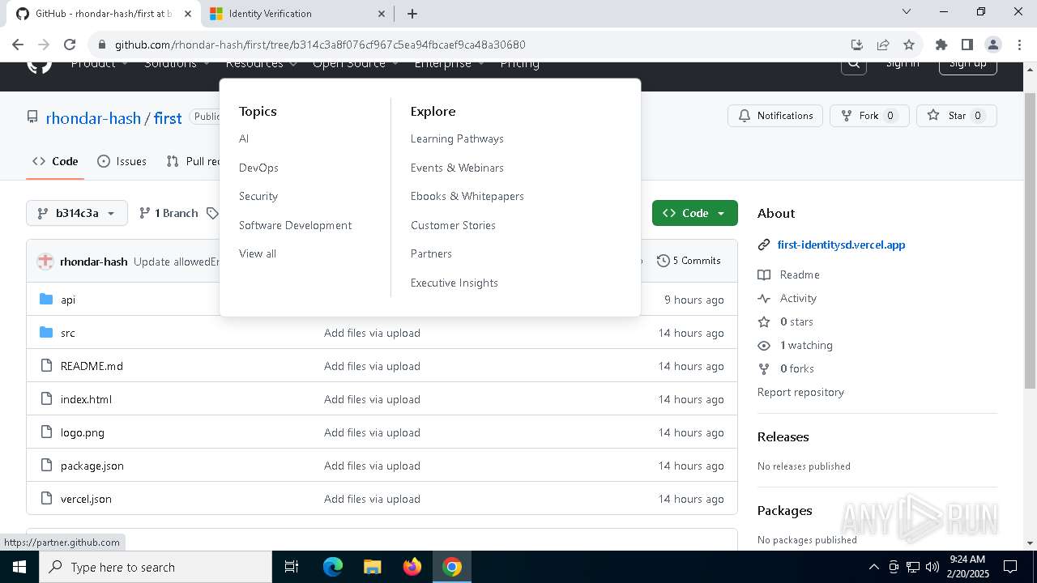Select AI under Topics

(244, 138)
